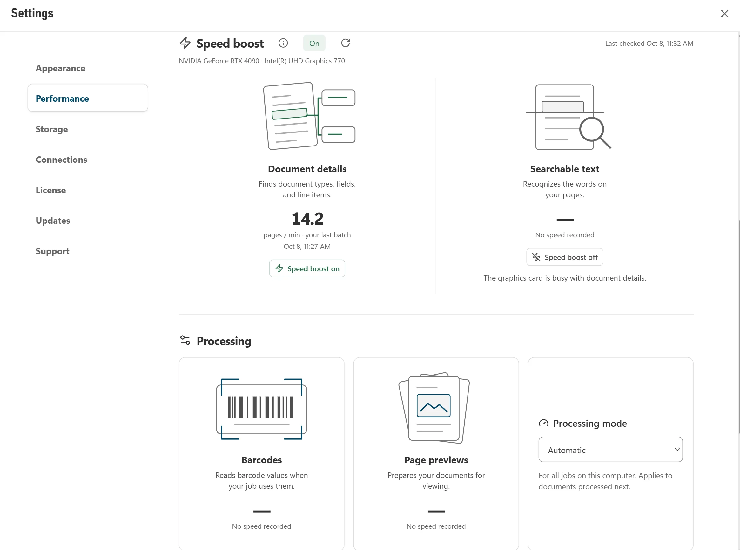The width and height of the screenshot is (740, 550).
Task: Click 'pages / min · your last batch' label
Action: click(307, 235)
